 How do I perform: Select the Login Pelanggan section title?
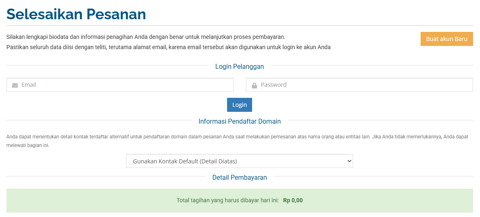[x=239, y=66]
